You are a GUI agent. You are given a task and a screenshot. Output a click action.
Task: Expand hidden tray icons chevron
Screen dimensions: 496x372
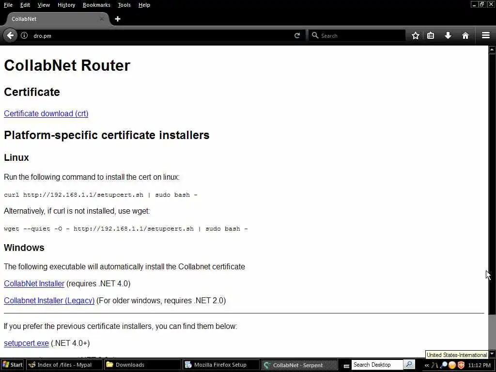point(427,365)
